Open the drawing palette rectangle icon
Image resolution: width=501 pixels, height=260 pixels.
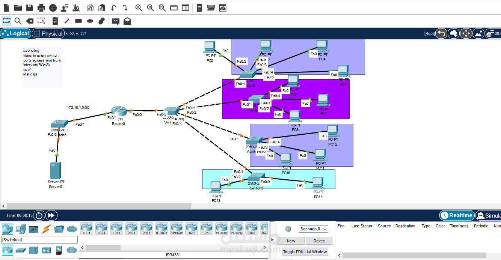(174, 8)
